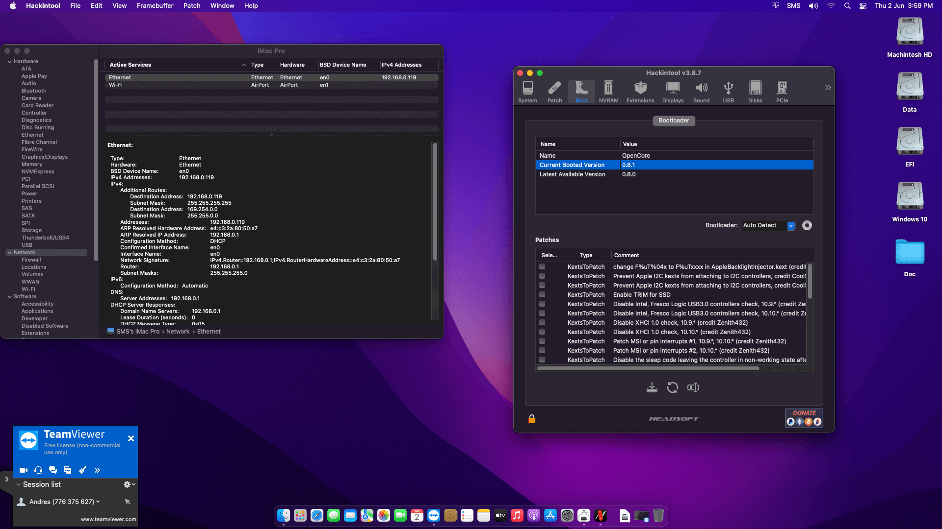942x529 pixels.
Task: Open the Extensions section in Hackintool
Action: [640, 92]
